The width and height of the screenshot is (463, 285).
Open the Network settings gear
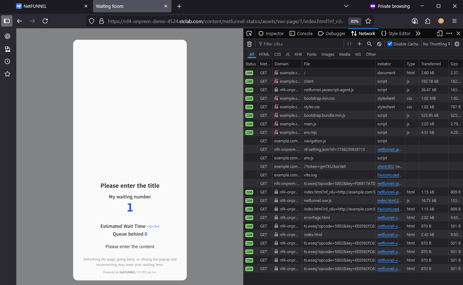(x=457, y=44)
